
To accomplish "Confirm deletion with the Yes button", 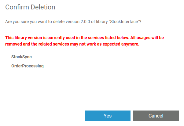I will (x=108, y=116).
